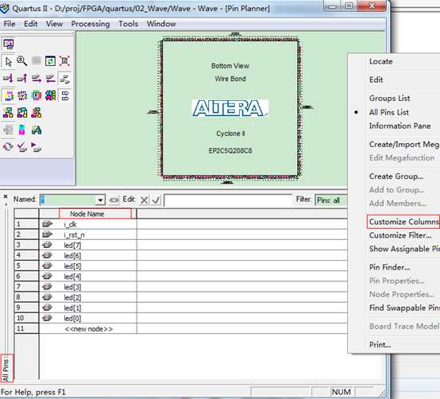
Task: Click the purple play arrow with pin icon
Action: pyautogui.click(x=37, y=146)
